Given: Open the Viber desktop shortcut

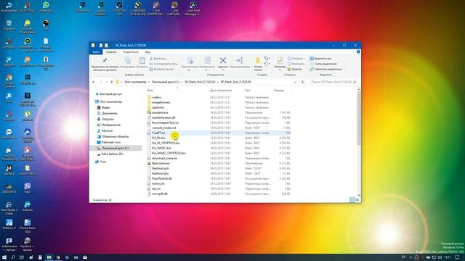Looking at the screenshot, I should [28, 188].
